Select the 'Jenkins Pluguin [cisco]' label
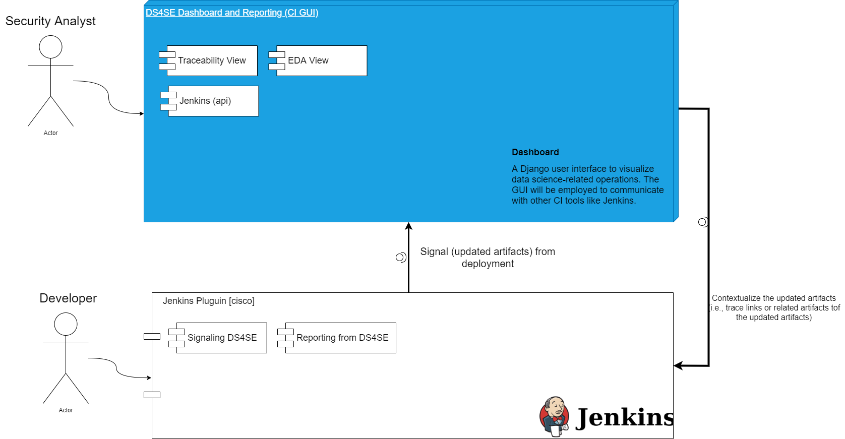Image resolution: width=845 pixels, height=439 pixels. pos(209,301)
